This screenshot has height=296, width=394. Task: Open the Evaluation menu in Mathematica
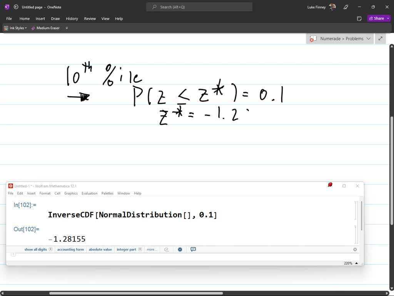(x=89, y=193)
